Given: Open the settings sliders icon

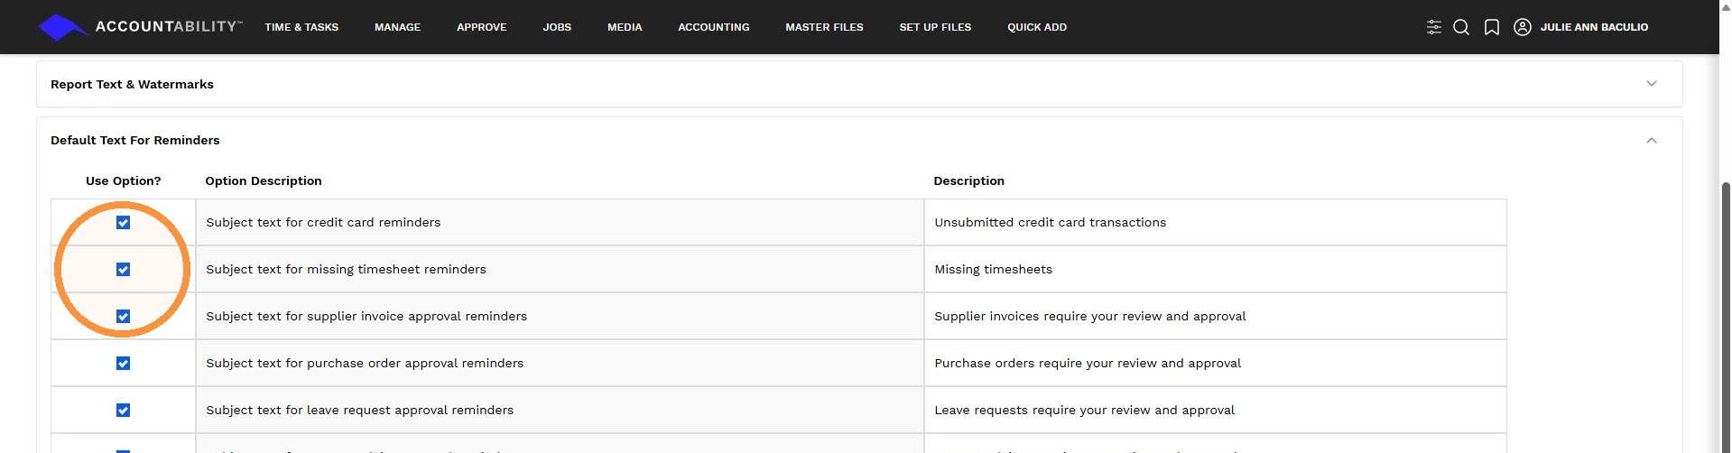Looking at the screenshot, I should 1434,27.
